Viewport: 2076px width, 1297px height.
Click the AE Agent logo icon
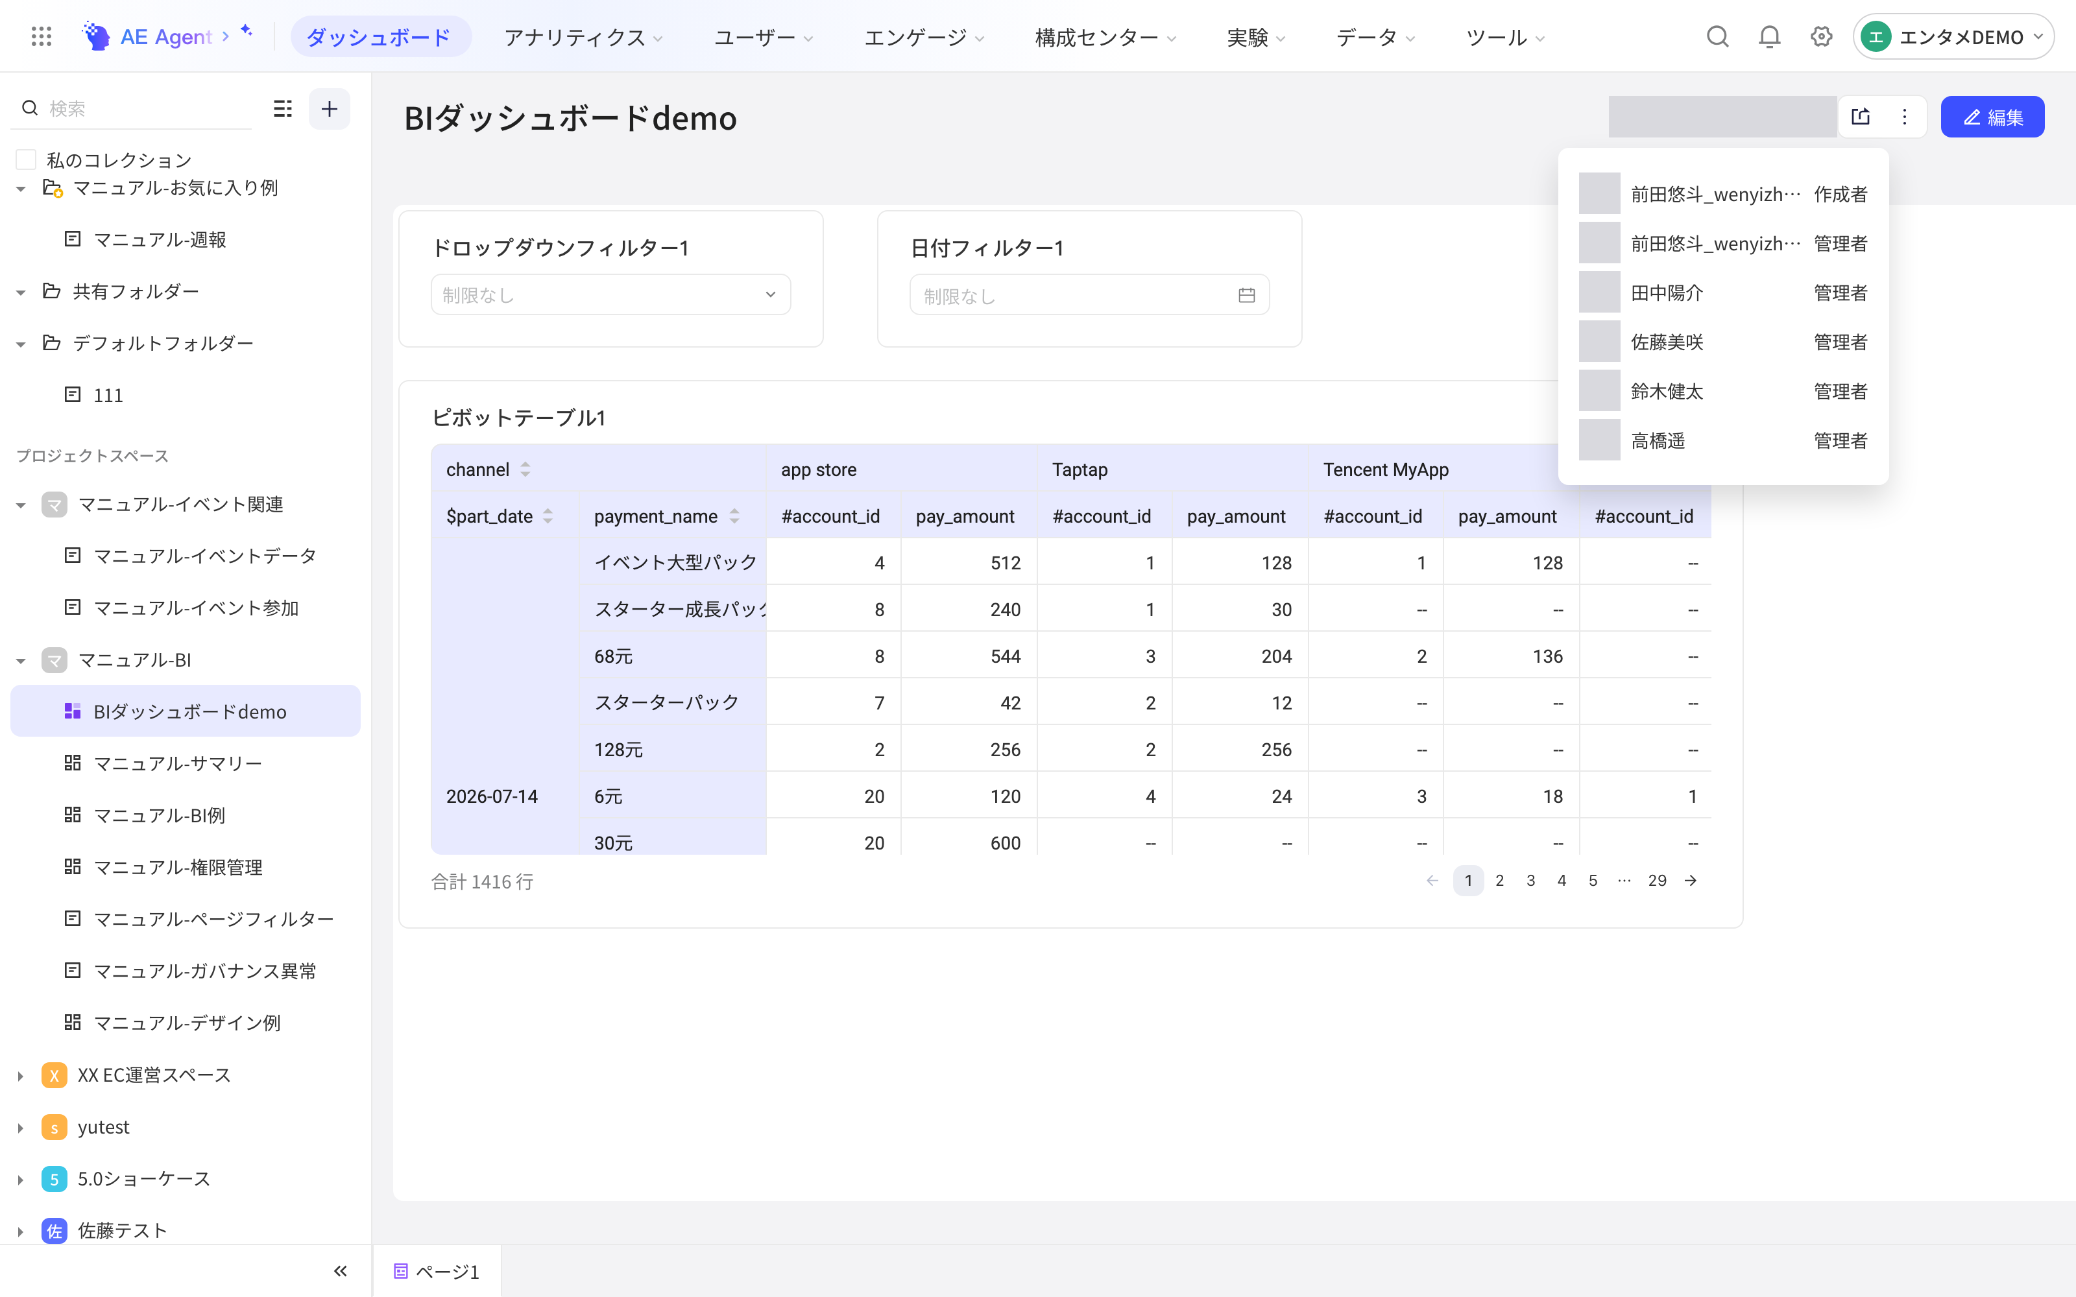pos(96,36)
